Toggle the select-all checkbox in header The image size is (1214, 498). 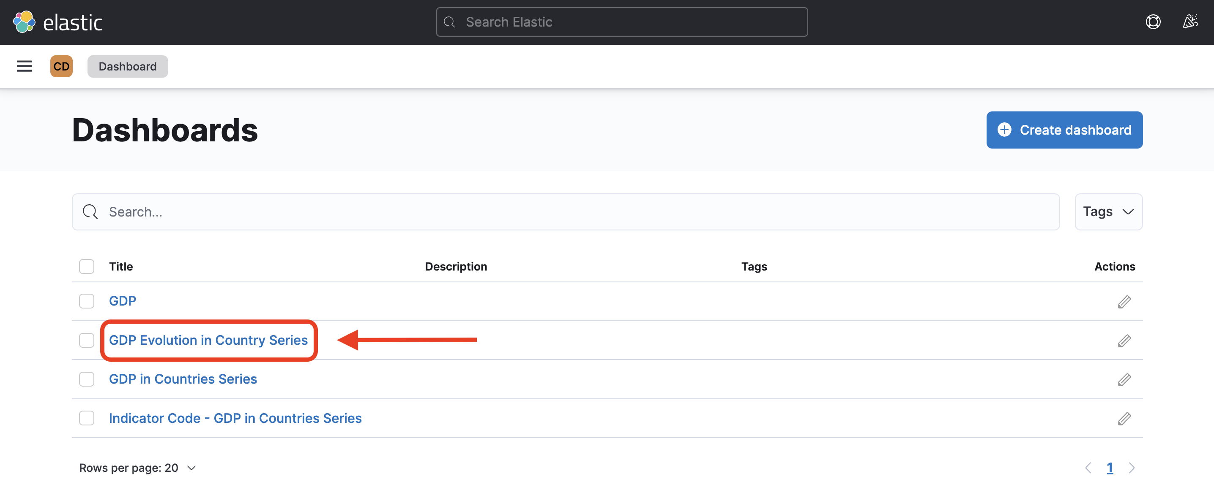(x=87, y=266)
